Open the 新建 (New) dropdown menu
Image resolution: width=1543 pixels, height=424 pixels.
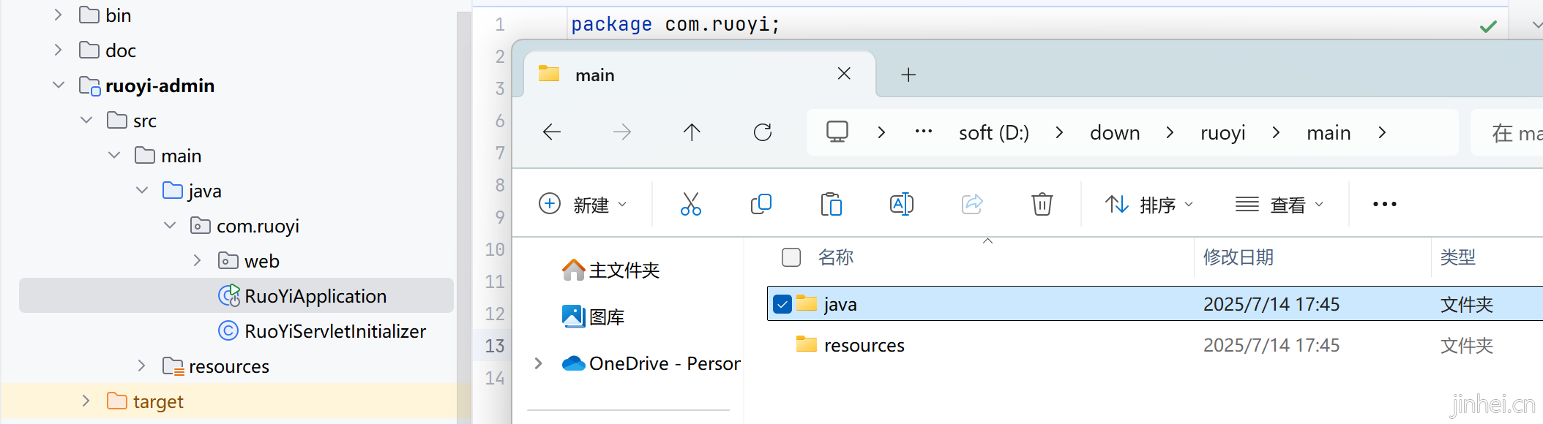(x=583, y=205)
